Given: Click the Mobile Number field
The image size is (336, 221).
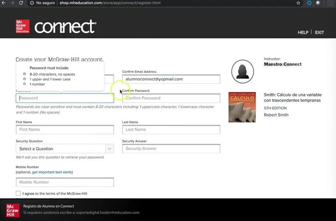Looking at the screenshot, I should click(x=65, y=182).
